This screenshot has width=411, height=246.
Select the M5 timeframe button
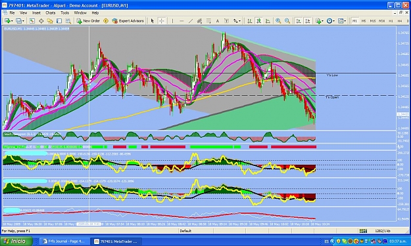click(x=364, y=21)
